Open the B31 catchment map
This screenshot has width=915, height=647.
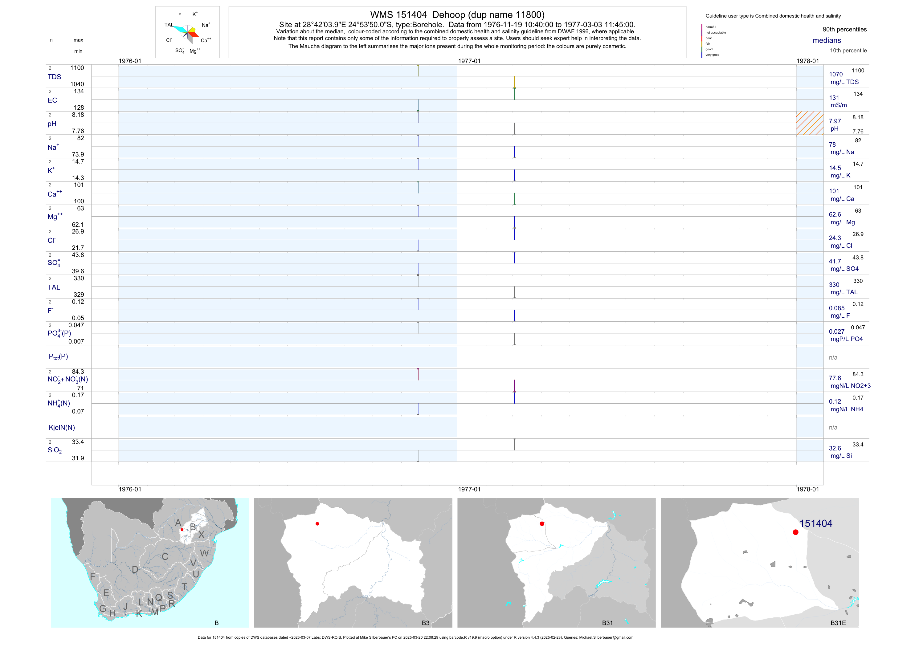click(x=556, y=563)
